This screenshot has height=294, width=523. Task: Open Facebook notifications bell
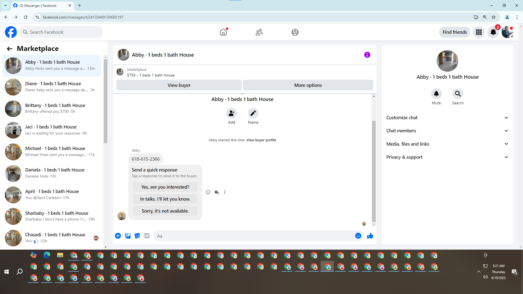point(493,32)
